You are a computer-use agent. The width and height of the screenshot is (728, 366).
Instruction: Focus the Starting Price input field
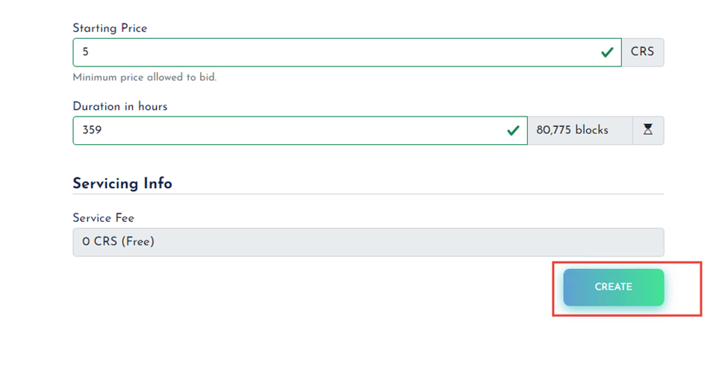pos(336,52)
